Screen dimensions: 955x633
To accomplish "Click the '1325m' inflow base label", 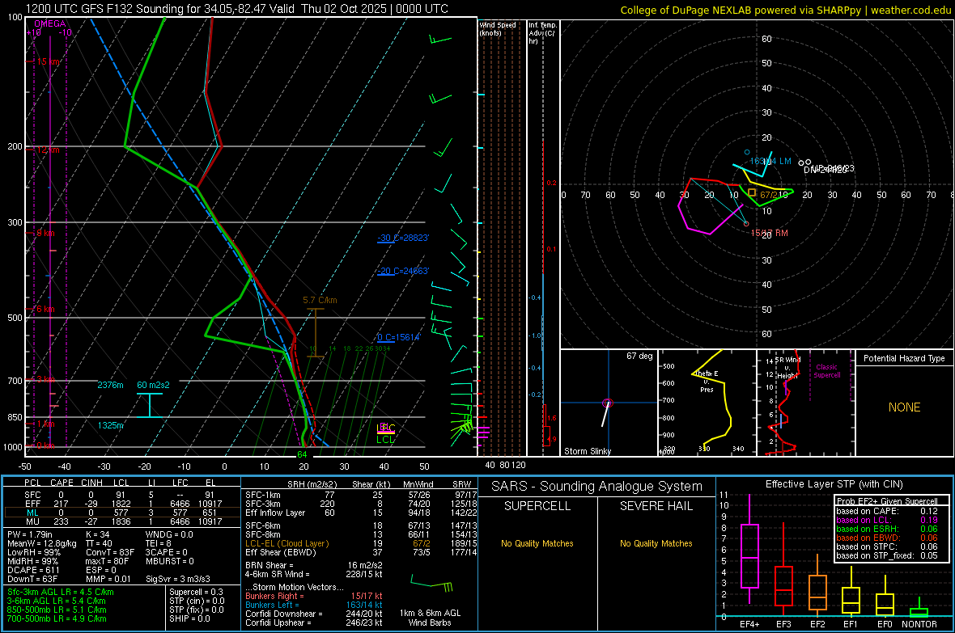I will (x=110, y=425).
